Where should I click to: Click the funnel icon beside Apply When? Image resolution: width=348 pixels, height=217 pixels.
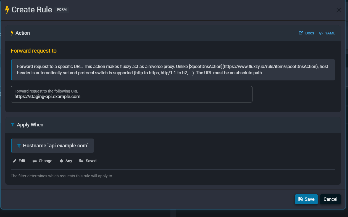click(13, 125)
